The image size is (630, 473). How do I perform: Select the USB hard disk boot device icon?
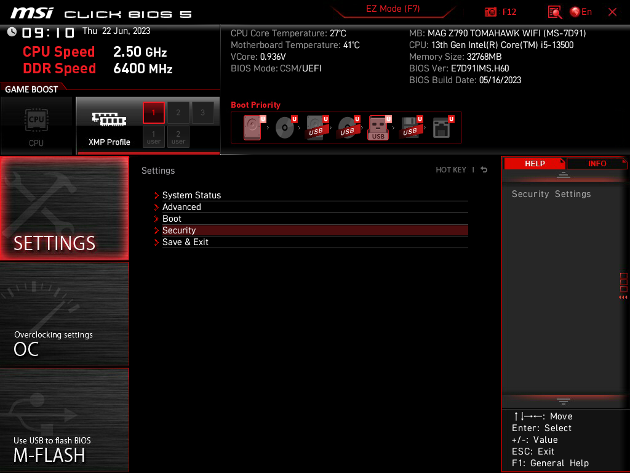coord(317,127)
